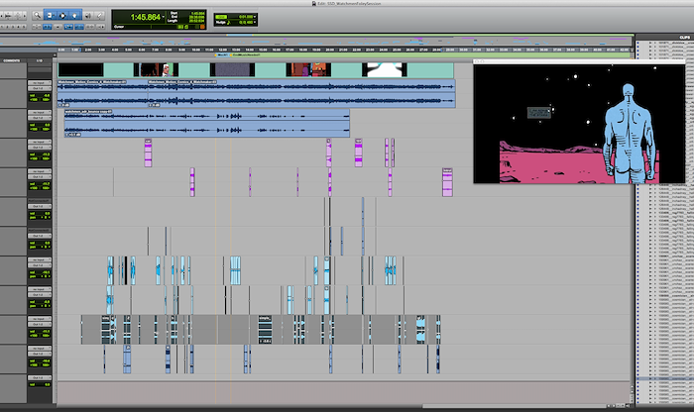Click the Nudge music note icon
694x412 pixels.
click(x=229, y=22)
